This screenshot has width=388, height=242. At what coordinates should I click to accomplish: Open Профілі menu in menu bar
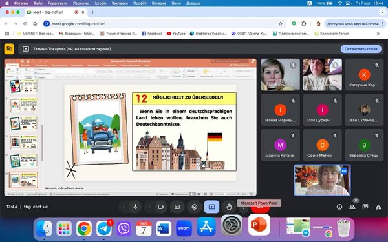(x=140, y=3)
